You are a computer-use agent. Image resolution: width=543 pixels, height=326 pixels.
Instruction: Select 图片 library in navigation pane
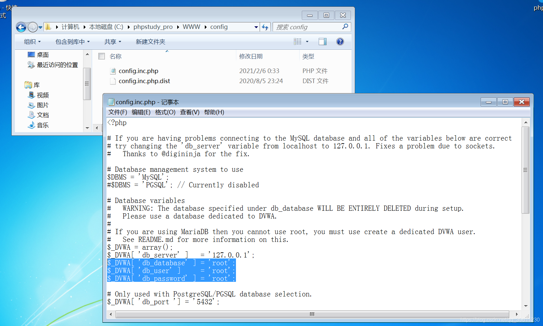tap(43, 105)
